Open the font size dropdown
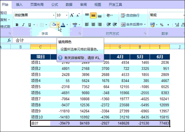 67,15
